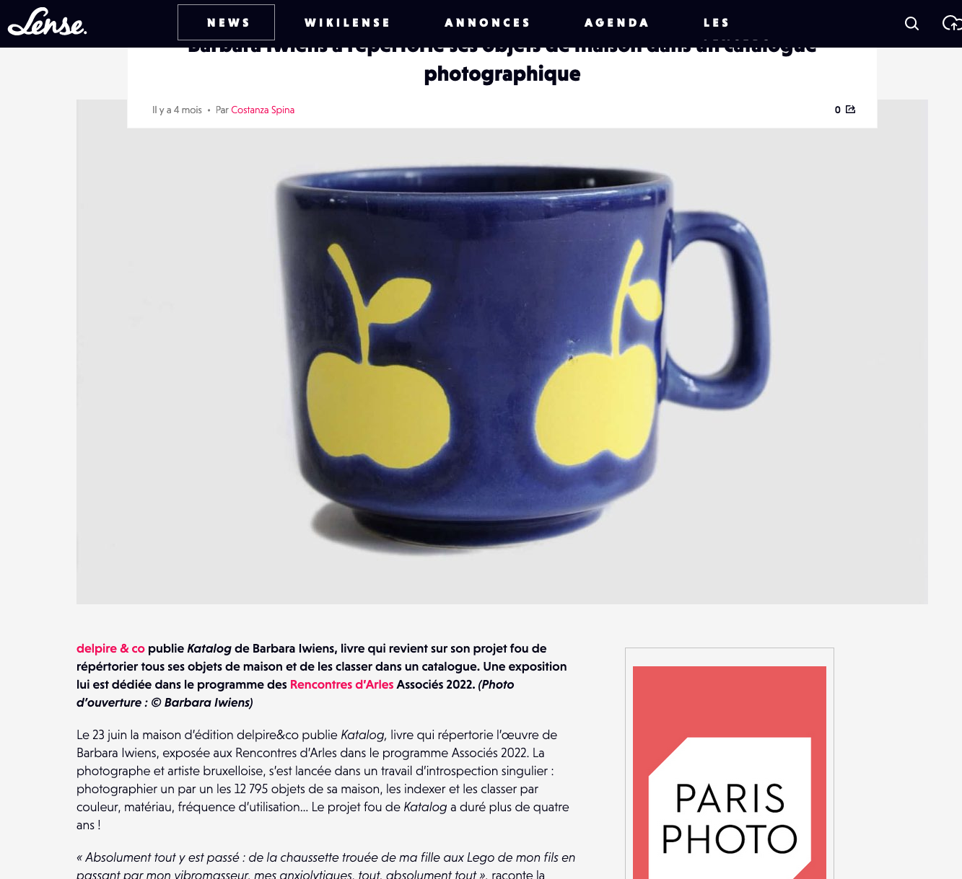Open author Costanza Spina's page
The image size is (962, 879).
263,110
